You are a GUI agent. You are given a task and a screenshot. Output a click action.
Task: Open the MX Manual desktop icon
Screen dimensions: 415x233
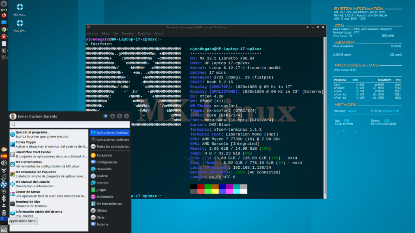(x=19, y=10)
